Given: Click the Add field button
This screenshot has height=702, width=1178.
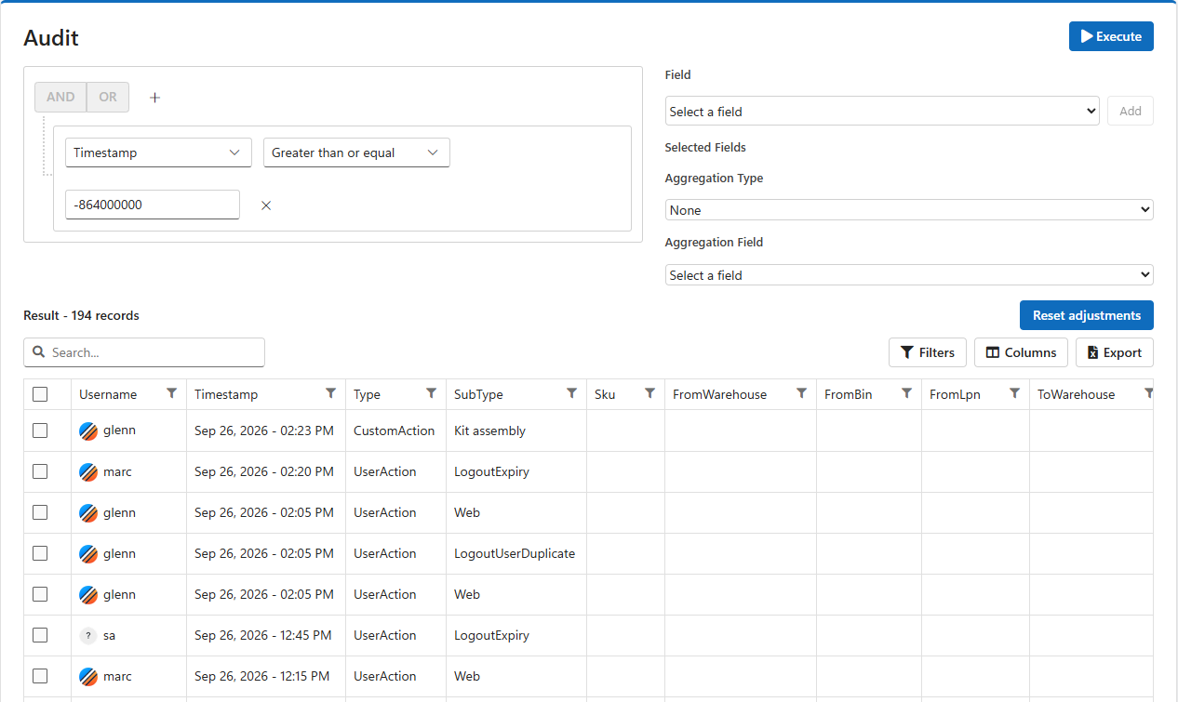Looking at the screenshot, I should tap(1131, 112).
